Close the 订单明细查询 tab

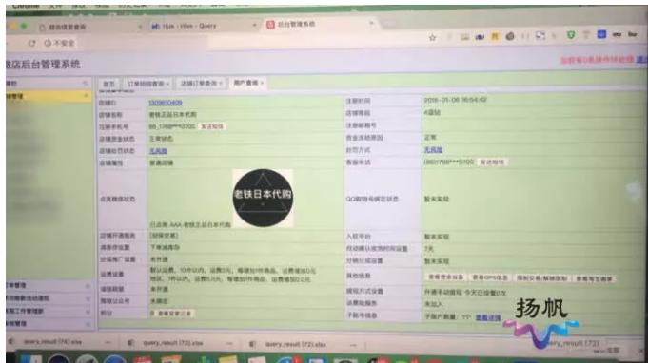coord(167,84)
